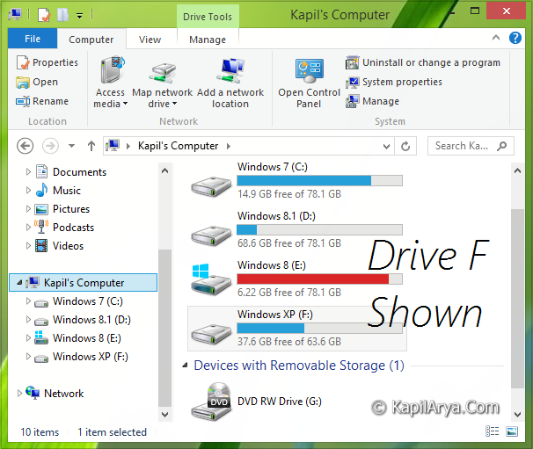Click the content pane scroll down arrow
Image resolution: width=533 pixels, height=449 pixels.
[x=517, y=415]
